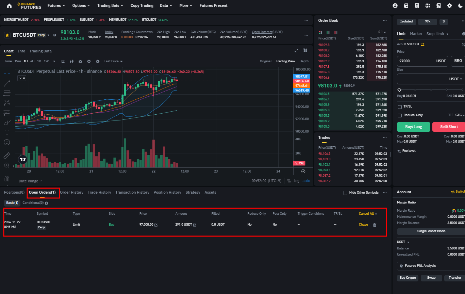The width and height of the screenshot is (465, 294).
Task: Select the Fibonacci retracement tool
Action: pyautogui.click(x=7, y=93)
